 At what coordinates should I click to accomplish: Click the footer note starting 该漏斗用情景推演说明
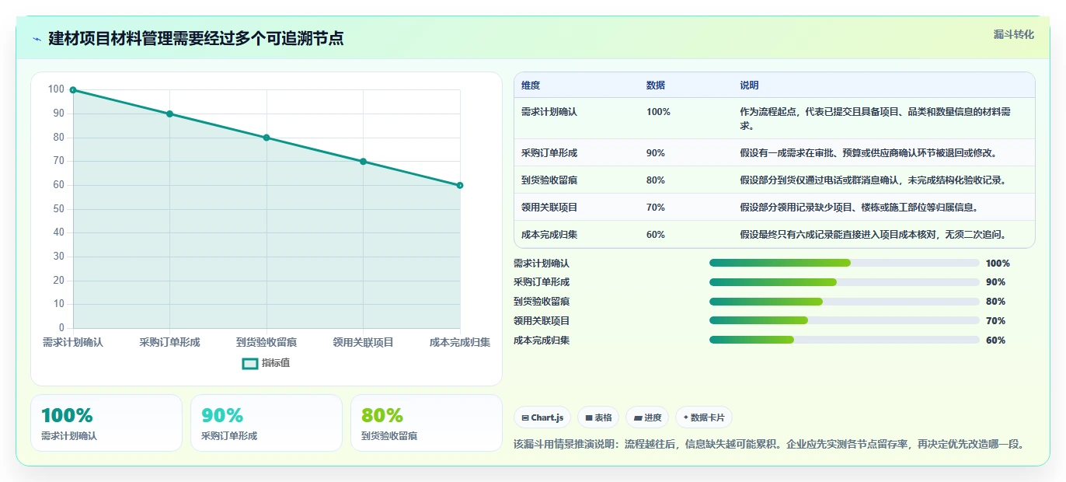click(x=769, y=445)
